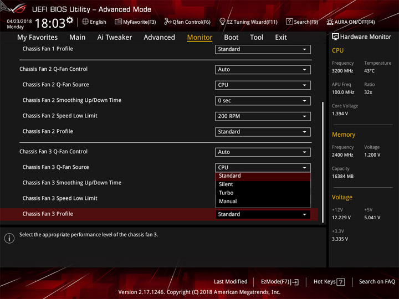This screenshot has height=299, width=399.
Task: Click the Hot Keys question mark icon
Action: point(341,282)
